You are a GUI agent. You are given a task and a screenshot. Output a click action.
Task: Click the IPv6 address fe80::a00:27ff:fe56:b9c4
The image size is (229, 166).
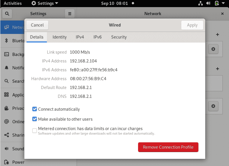pos(94,70)
